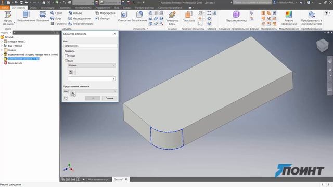Click Преобразовать в листовой металл
This screenshot has width=333, height=187.
pos(312,19)
